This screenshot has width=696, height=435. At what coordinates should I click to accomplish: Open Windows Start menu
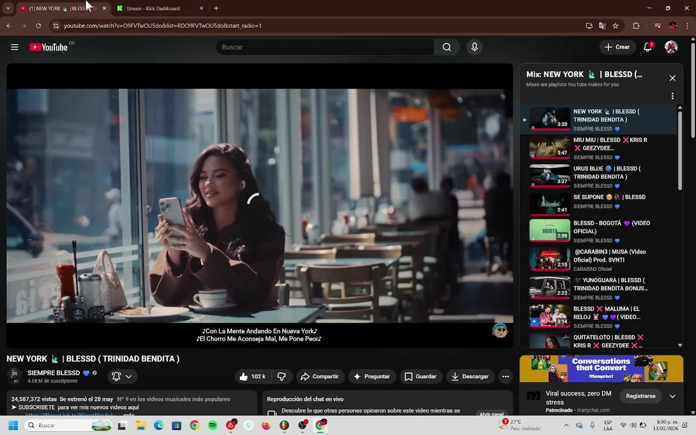[13, 425]
